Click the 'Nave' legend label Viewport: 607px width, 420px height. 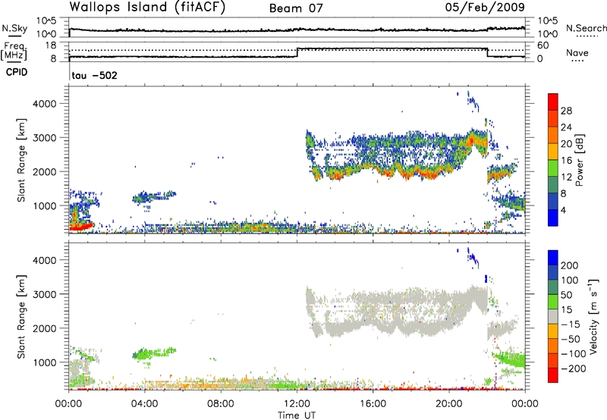click(577, 52)
